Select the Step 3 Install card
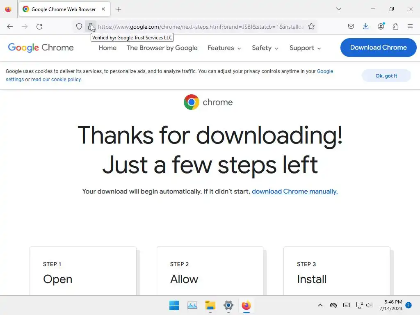 (337, 271)
